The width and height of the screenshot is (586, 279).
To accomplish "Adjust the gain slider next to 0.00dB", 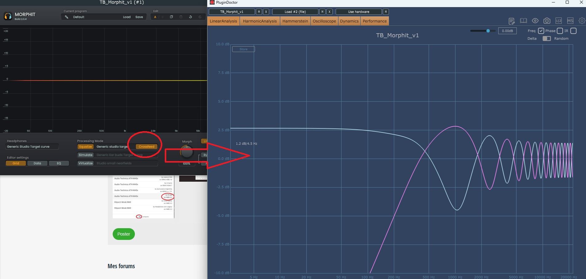I will [483, 31].
